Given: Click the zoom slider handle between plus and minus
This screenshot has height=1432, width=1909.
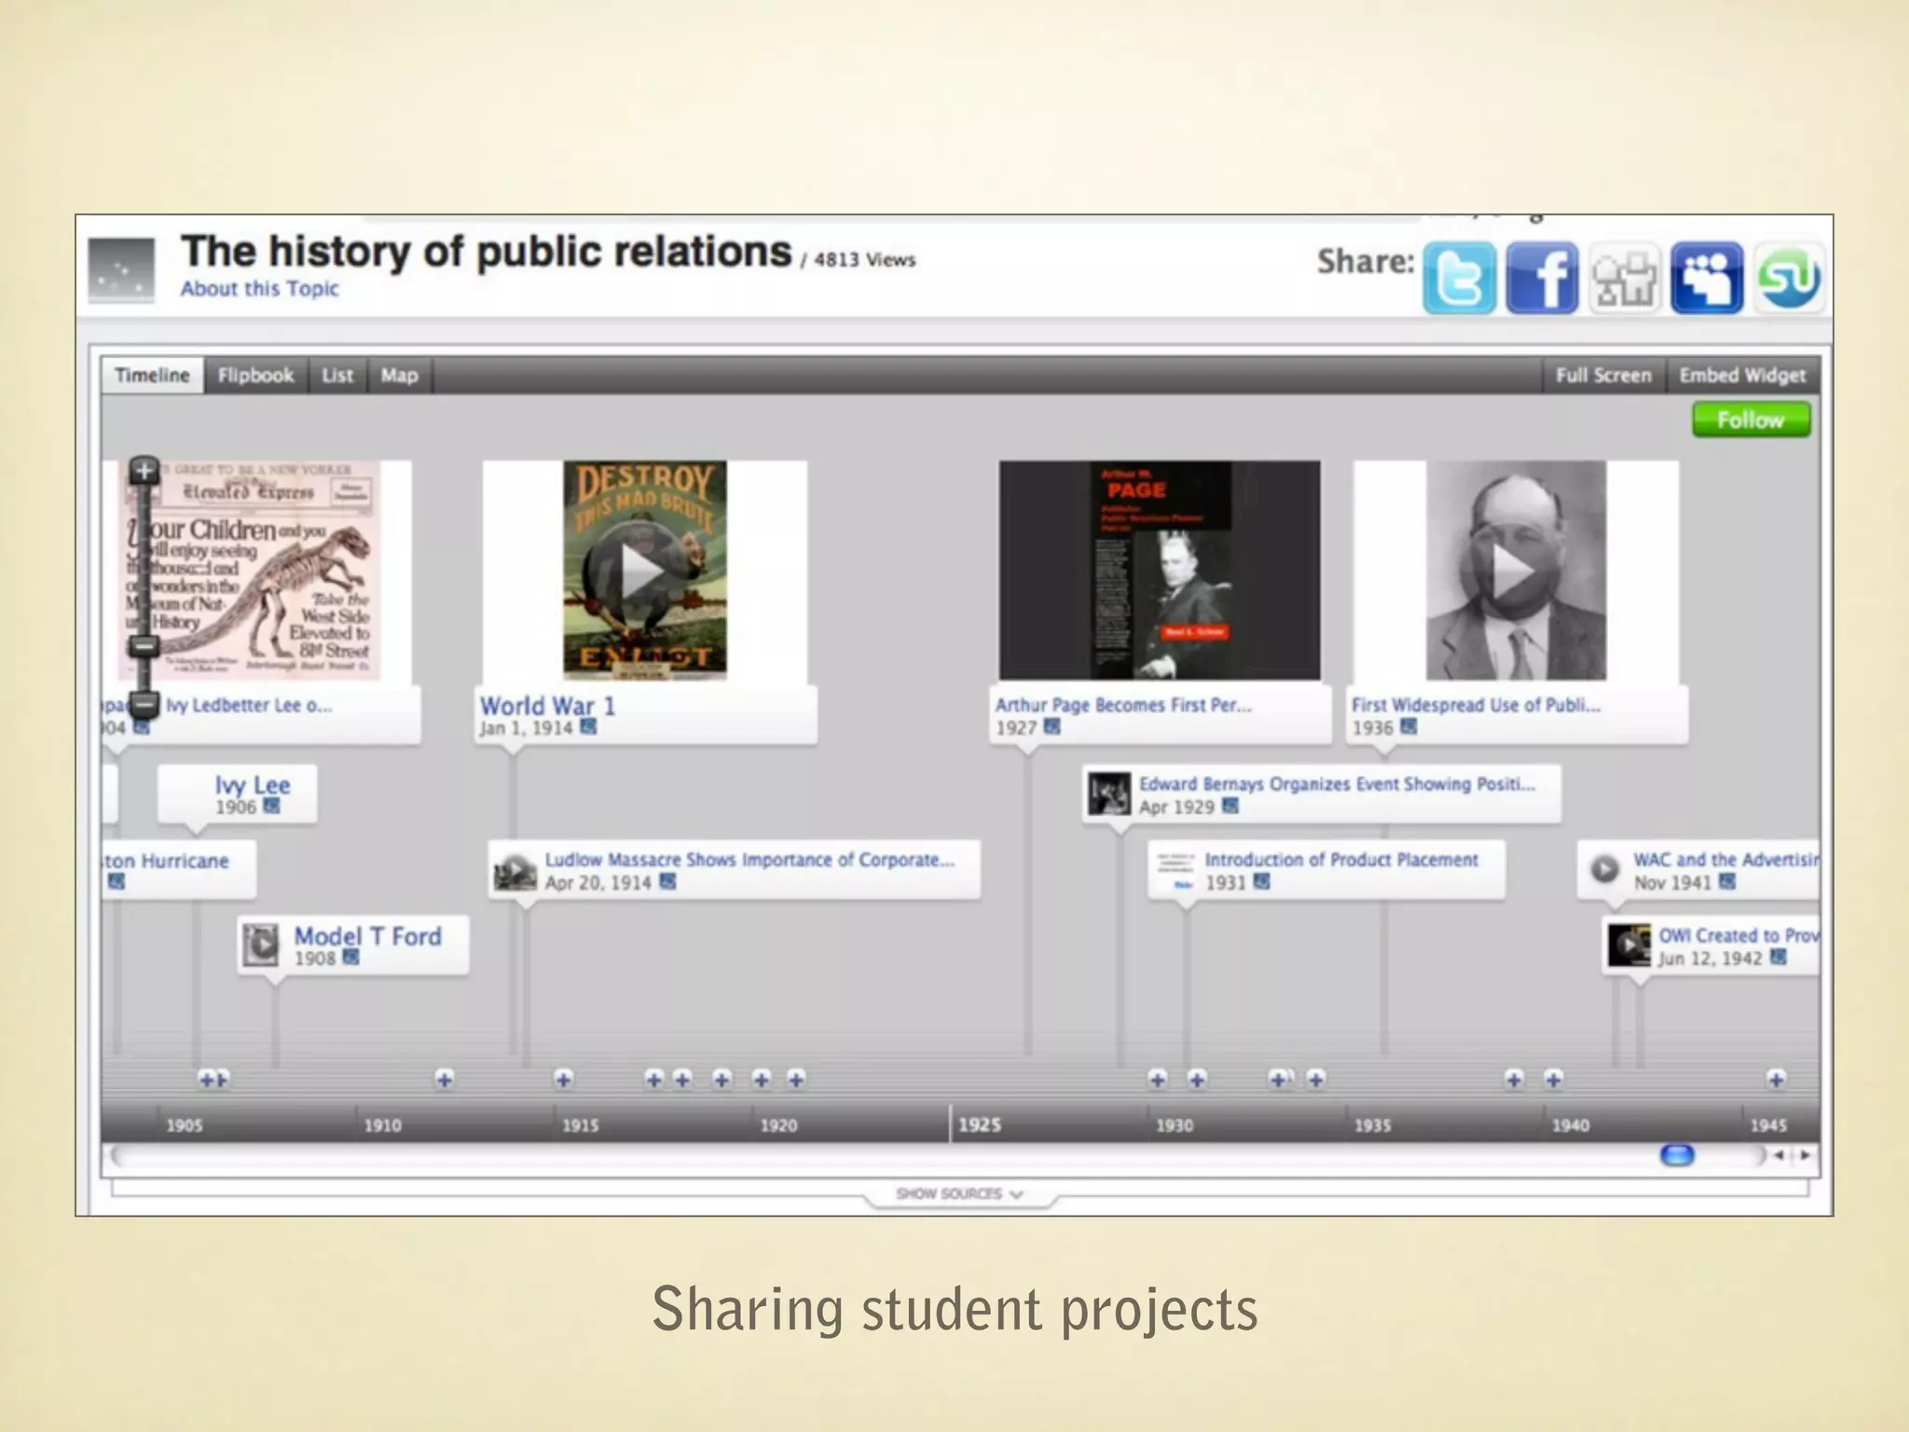Looking at the screenshot, I should [144, 645].
